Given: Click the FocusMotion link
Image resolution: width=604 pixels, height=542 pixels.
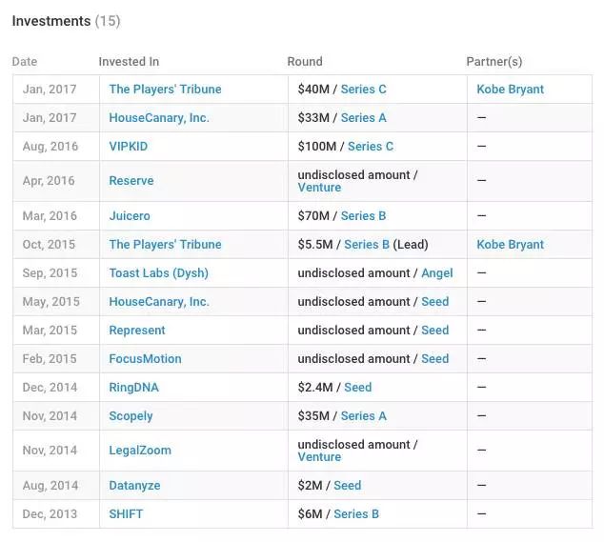Looking at the screenshot, I should [x=145, y=359].
